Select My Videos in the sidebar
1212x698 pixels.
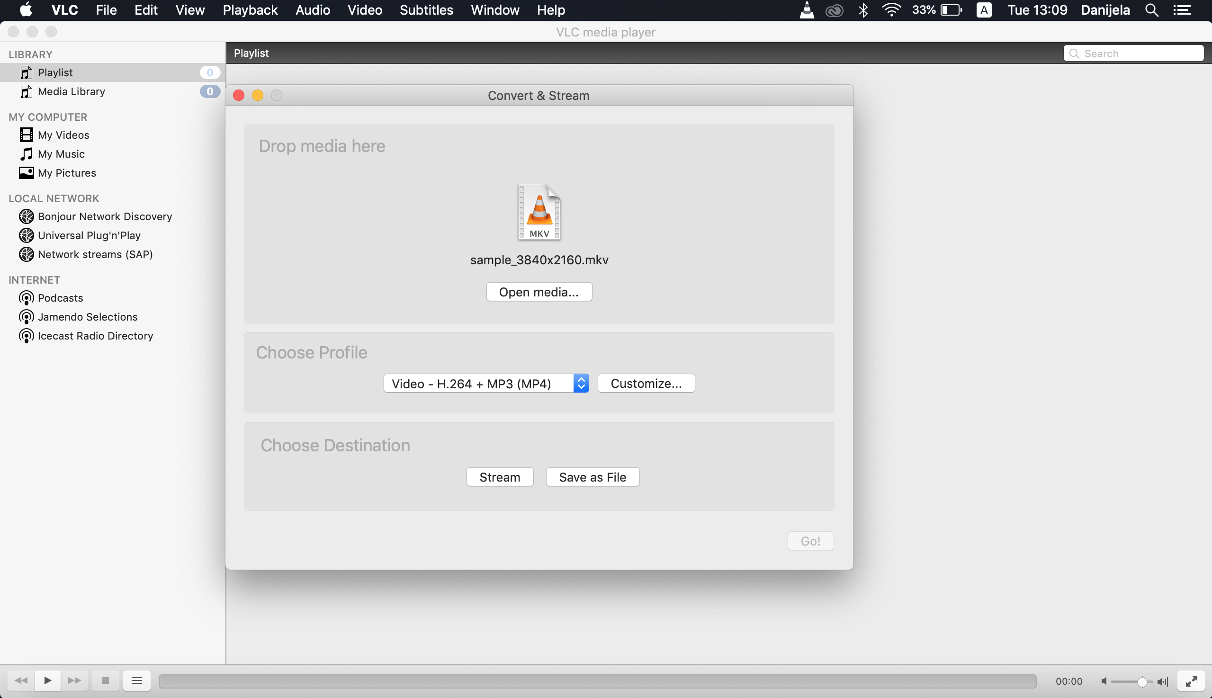(63, 134)
